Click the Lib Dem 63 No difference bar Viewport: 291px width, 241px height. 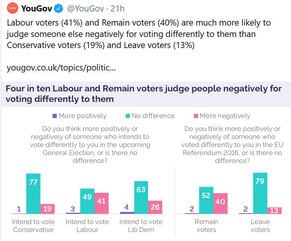(141, 198)
